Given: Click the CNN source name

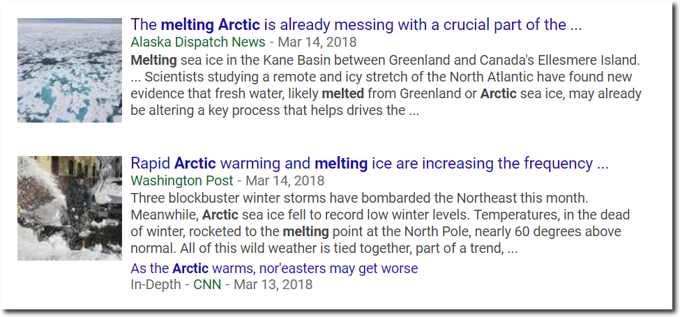Looking at the screenshot, I should [x=207, y=284].
